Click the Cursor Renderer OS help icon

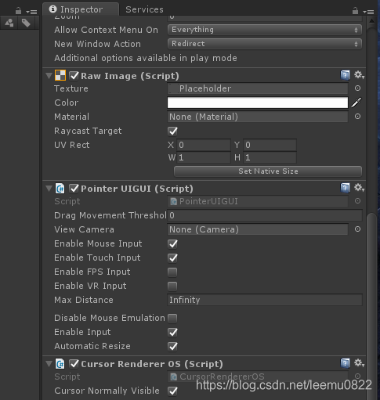pyautogui.click(x=345, y=363)
